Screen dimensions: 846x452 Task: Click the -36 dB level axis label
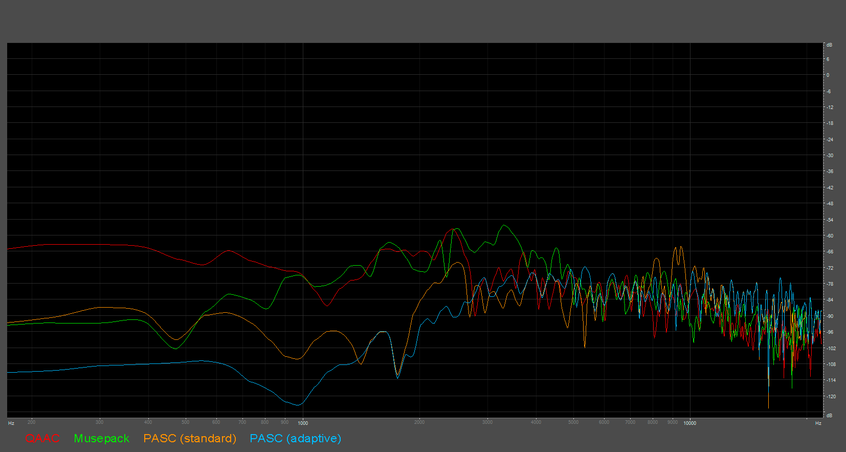click(830, 171)
